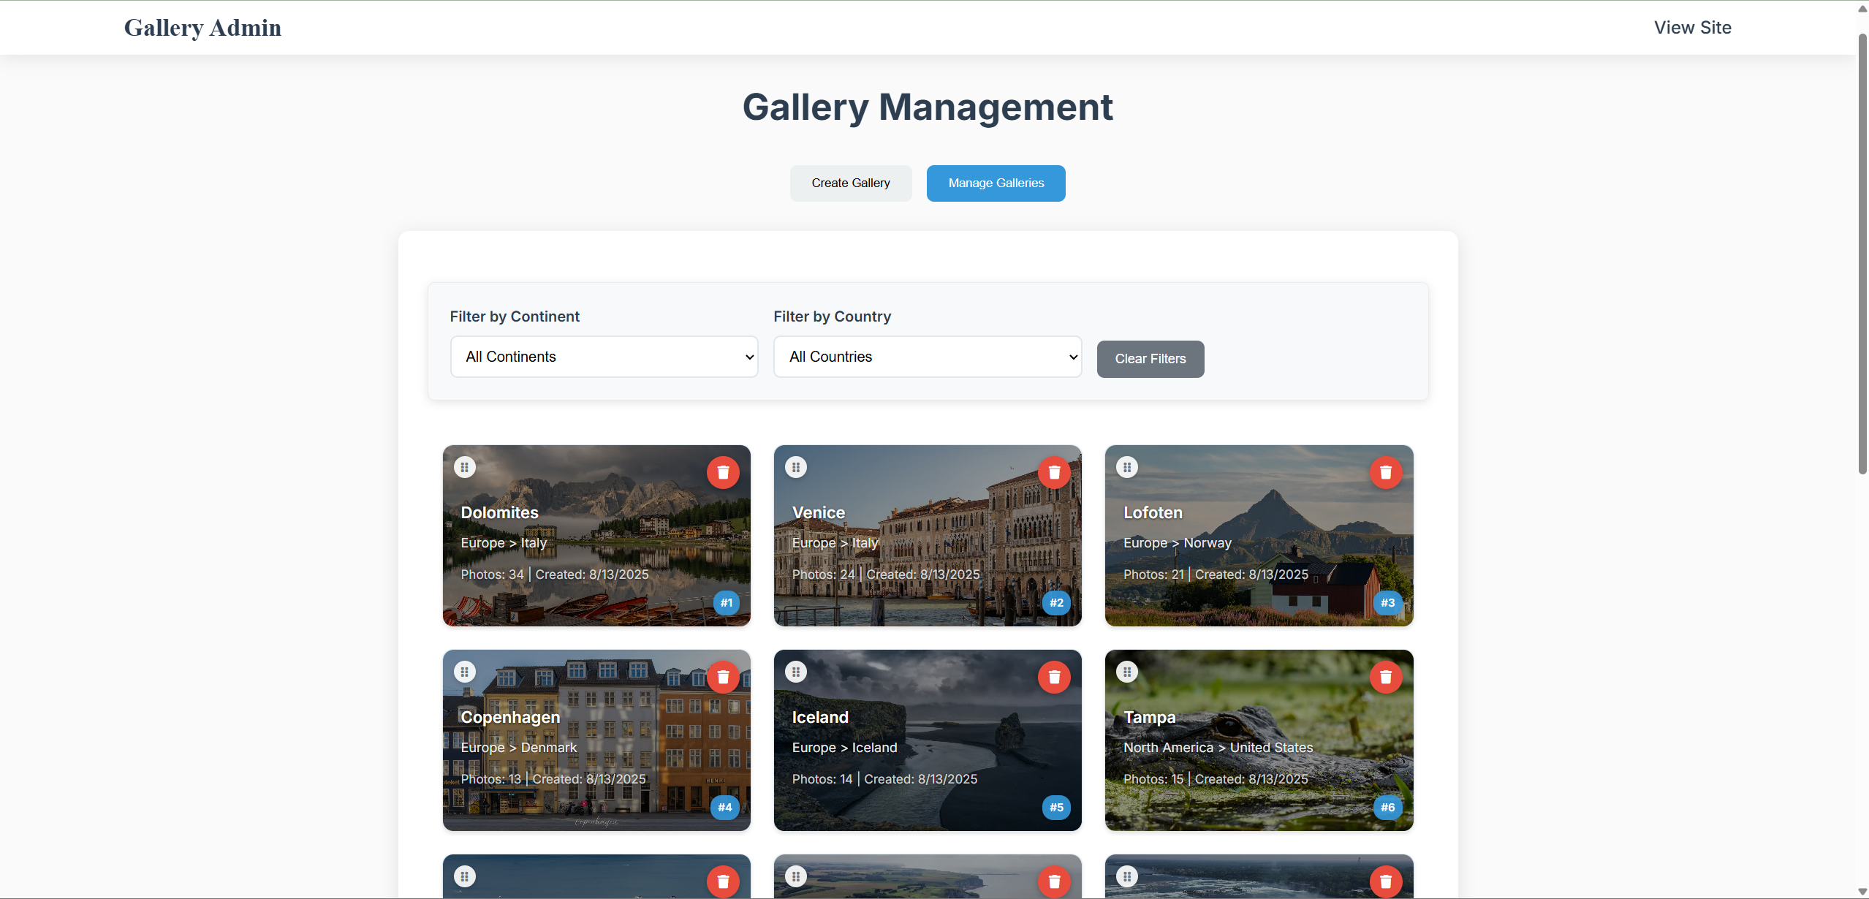Remove the Lofoten gallery via trash icon
Viewport: 1869px width, 899px height.
pyautogui.click(x=1385, y=472)
